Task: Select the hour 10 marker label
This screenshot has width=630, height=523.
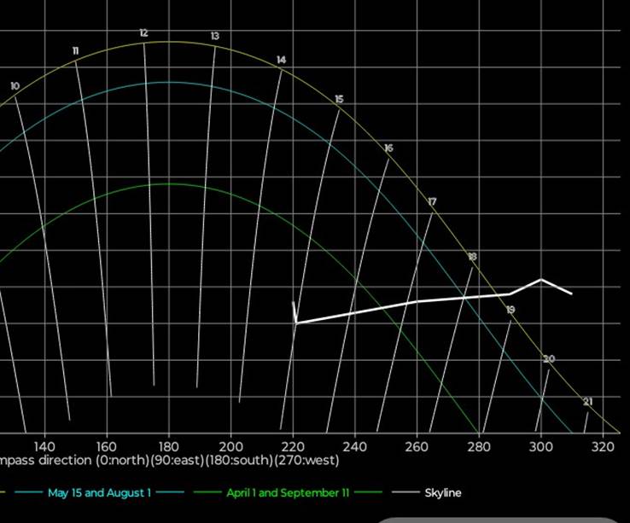Action: pyautogui.click(x=15, y=86)
